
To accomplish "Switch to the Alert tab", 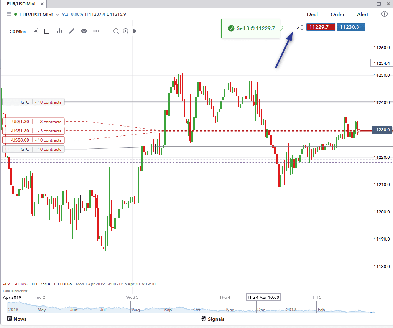I will coord(362,15).
